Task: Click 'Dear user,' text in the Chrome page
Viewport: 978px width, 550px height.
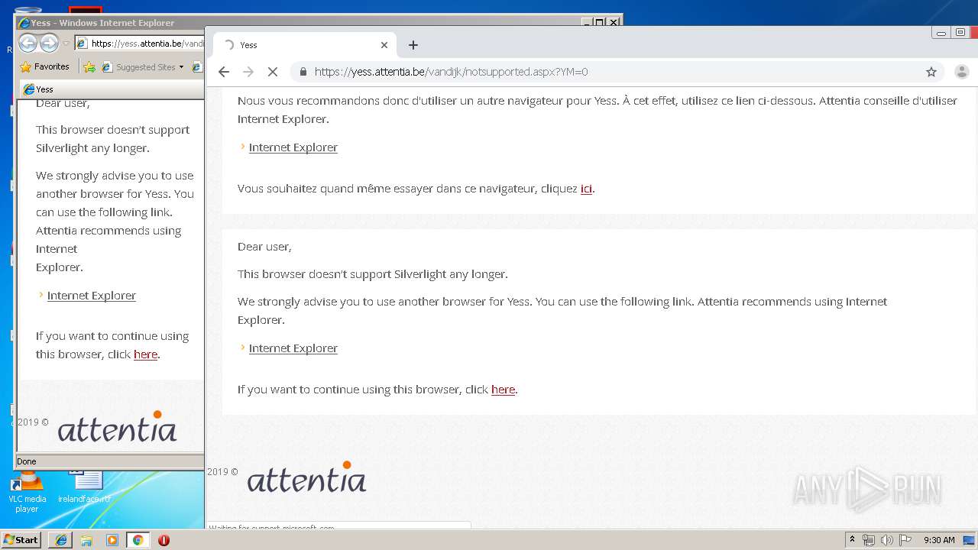Action: pos(264,247)
